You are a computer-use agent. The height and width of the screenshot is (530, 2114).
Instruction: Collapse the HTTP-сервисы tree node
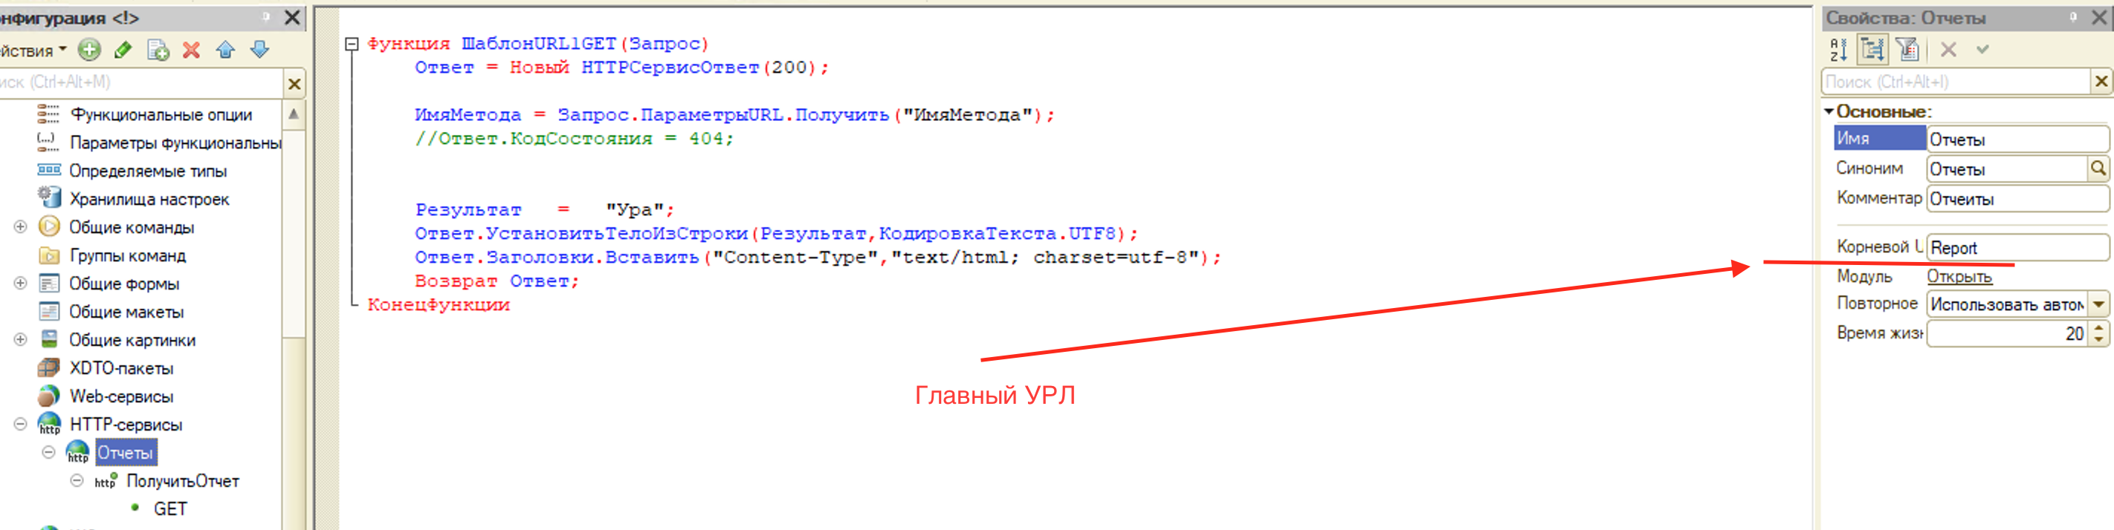[21, 425]
